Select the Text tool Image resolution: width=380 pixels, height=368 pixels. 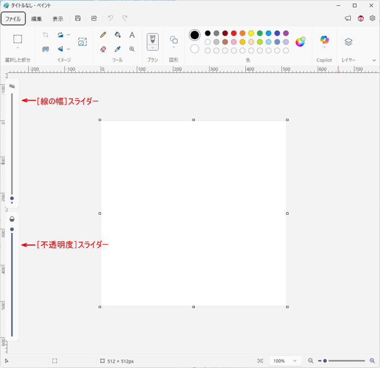tap(132, 35)
